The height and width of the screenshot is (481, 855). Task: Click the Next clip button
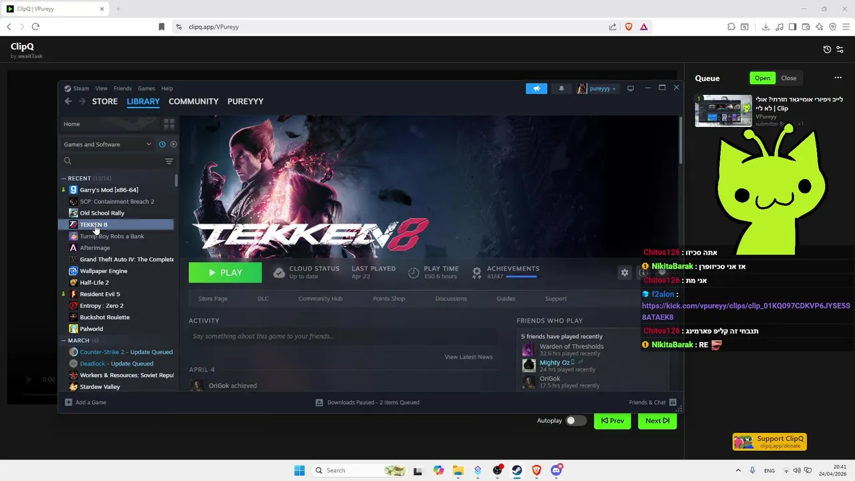[657, 421]
